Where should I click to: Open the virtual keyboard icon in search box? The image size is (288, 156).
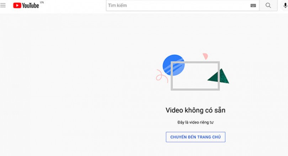(253, 5)
